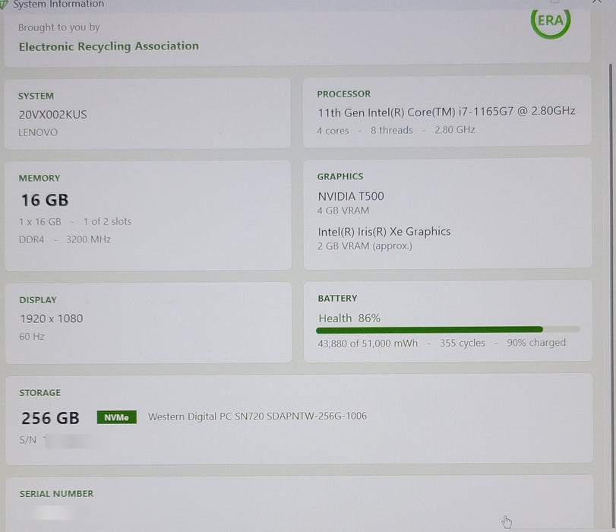This screenshot has height=532, width=616.
Task: Click the 256 GB storage size
Action: pyautogui.click(x=50, y=418)
